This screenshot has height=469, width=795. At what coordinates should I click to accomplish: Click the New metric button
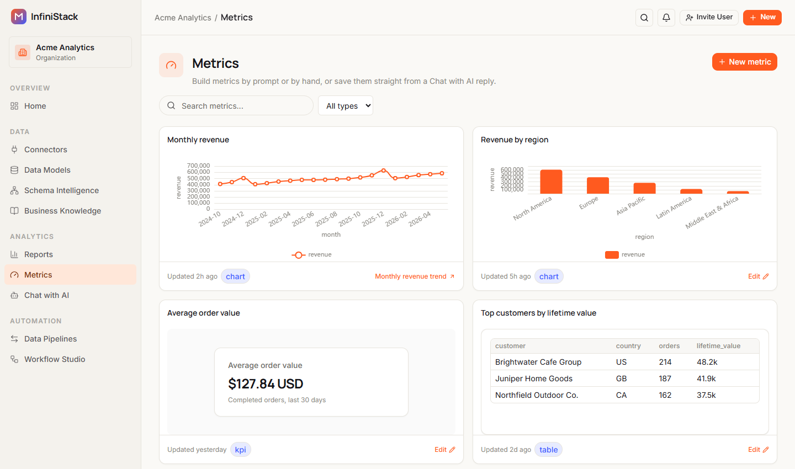coord(745,62)
